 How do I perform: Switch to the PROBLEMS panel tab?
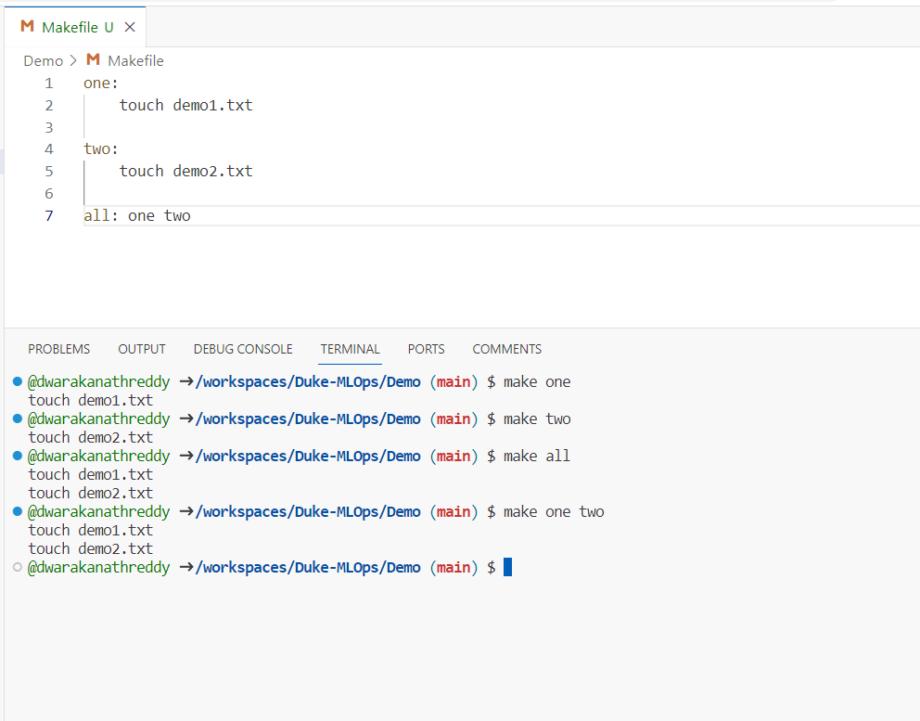click(59, 349)
